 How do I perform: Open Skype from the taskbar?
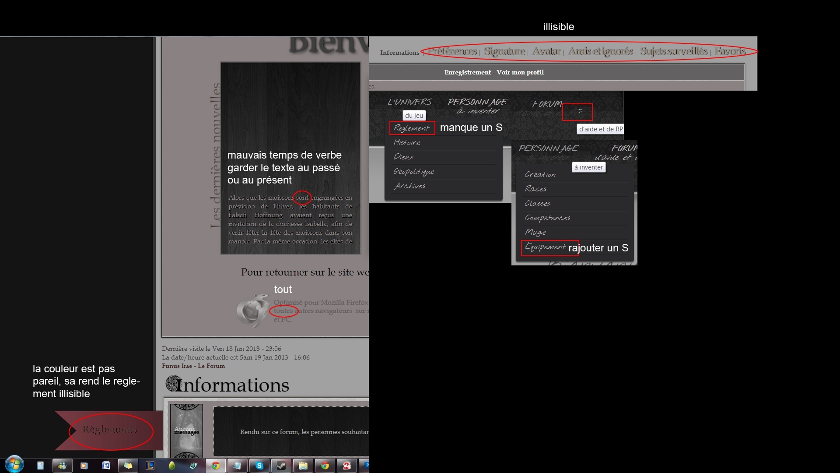(x=259, y=466)
